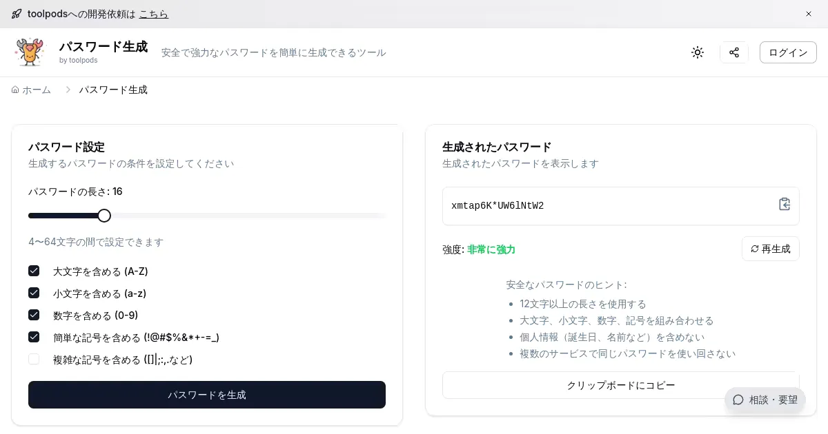Uncheck 小文字を含める (a-z) checkbox

(34, 293)
